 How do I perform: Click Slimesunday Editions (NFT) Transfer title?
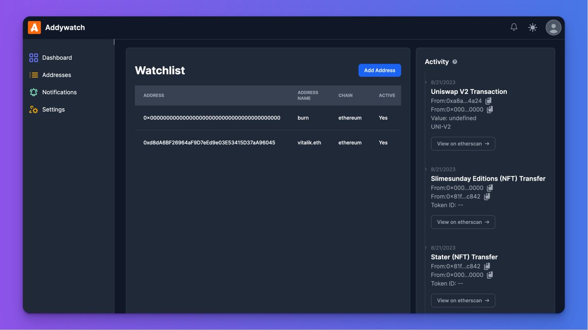click(x=488, y=179)
